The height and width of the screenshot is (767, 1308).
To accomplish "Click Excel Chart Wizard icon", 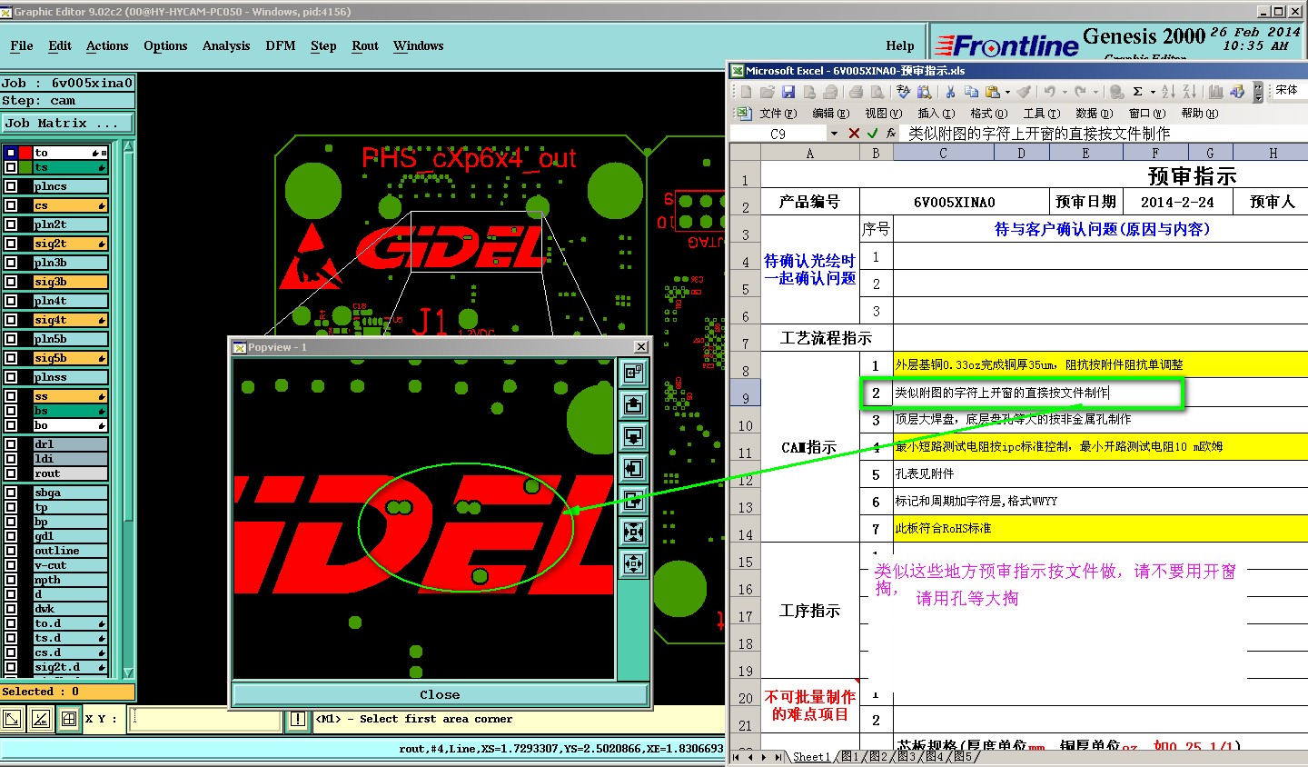I will pos(1215,92).
